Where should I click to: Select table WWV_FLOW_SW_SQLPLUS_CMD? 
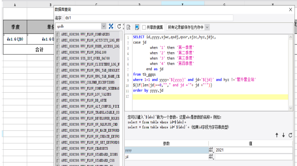89,124
